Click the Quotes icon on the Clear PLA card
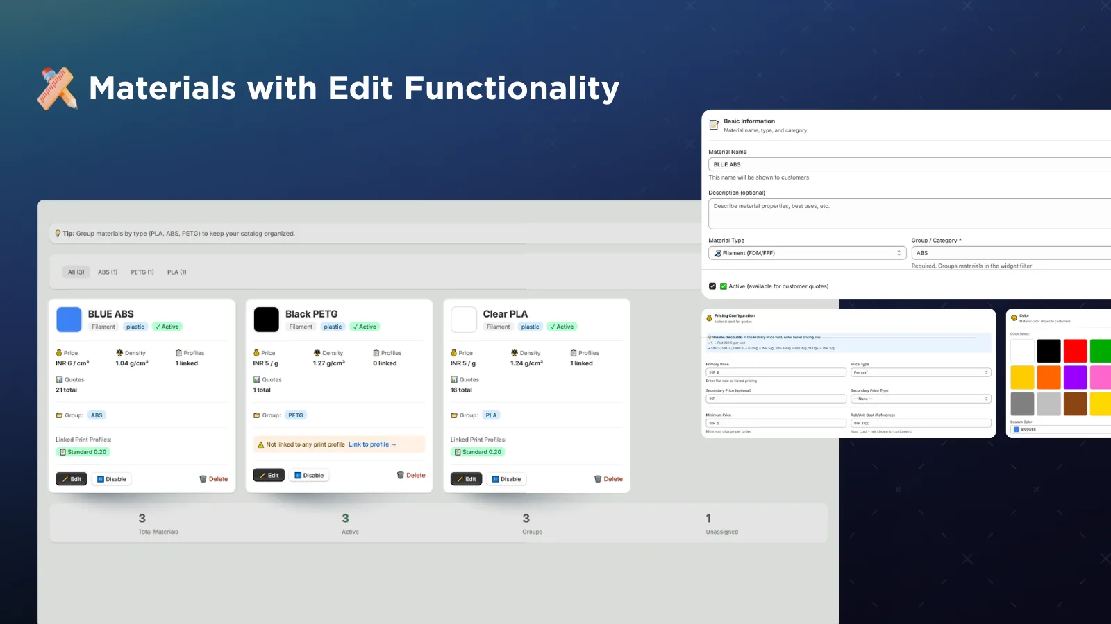Image resolution: width=1111 pixels, height=624 pixels. [455, 379]
